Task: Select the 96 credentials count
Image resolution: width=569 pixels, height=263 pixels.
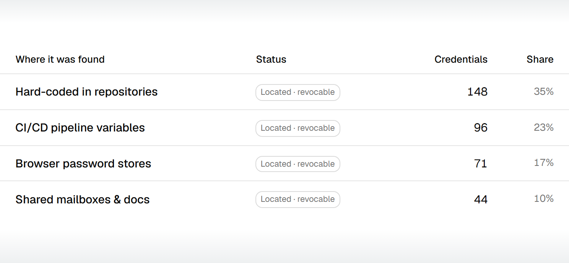Action: pos(481,128)
